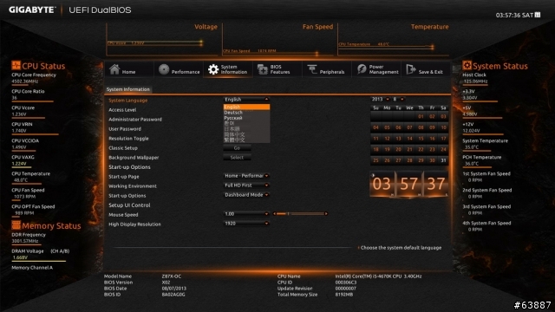The width and height of the screenshot is (555, 312).
Task: Click the Total Memory Size 8192MB text
Action: (x=343, y=295)
